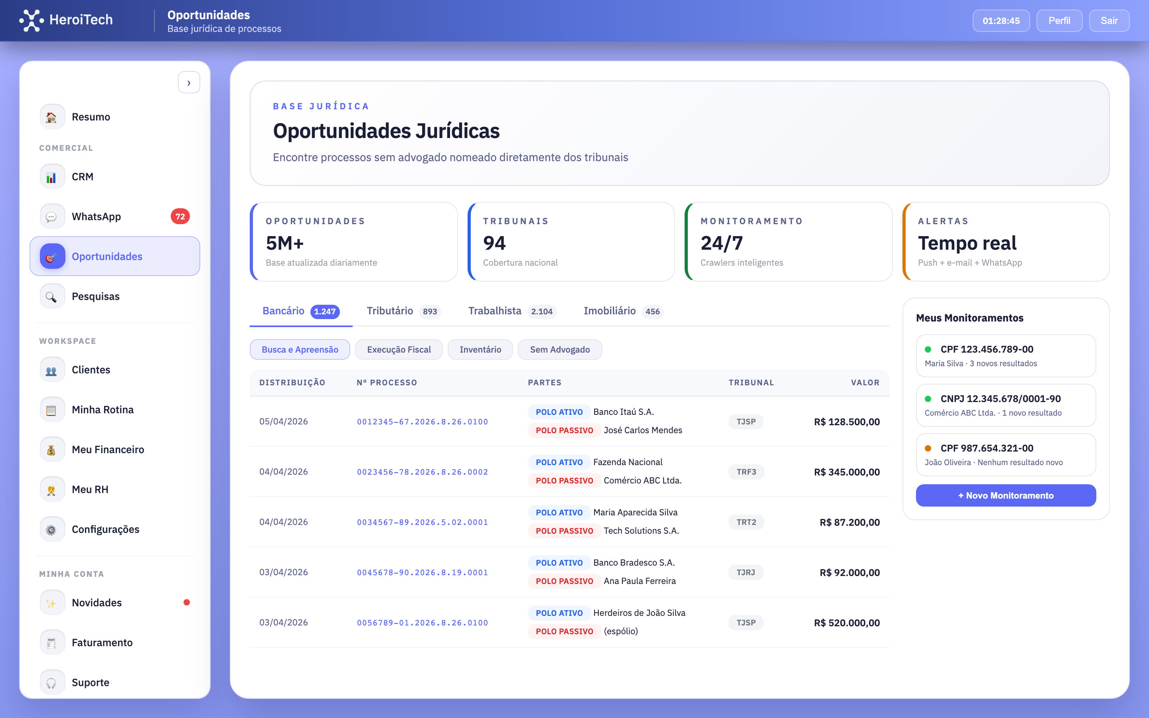The image size is (1149, 718).
Task: Click the Resumo house icon
Action: point(52,117)
